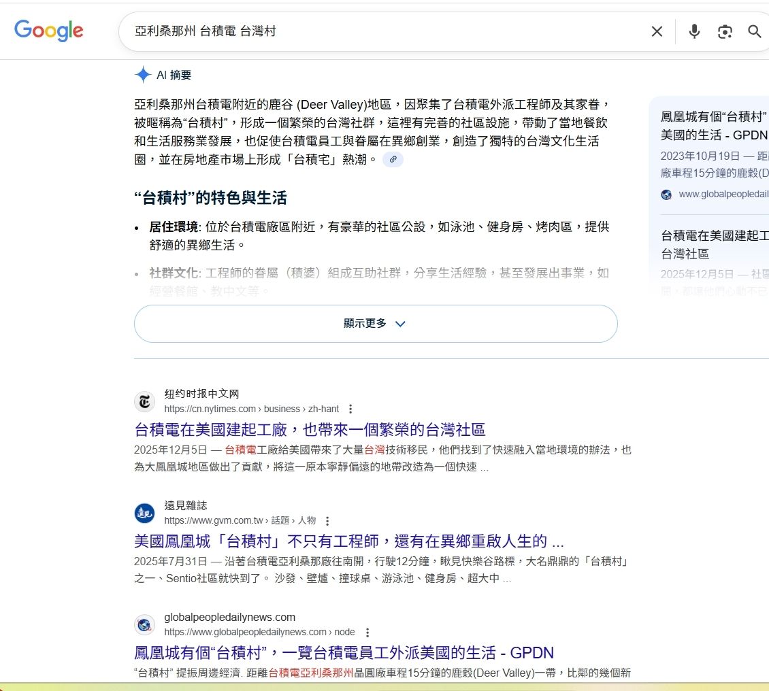
Task: Open Google Lens image search
Action: [x=725, y=31]
